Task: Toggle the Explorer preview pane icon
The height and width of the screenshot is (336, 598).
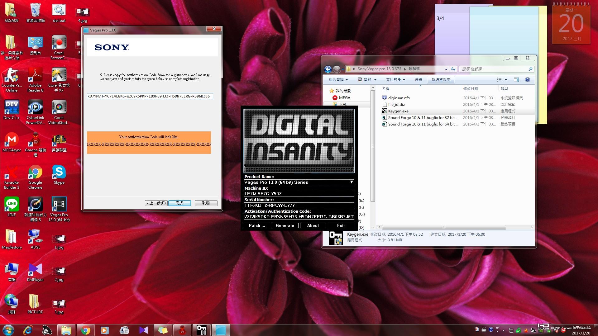Action: point(516,80)
